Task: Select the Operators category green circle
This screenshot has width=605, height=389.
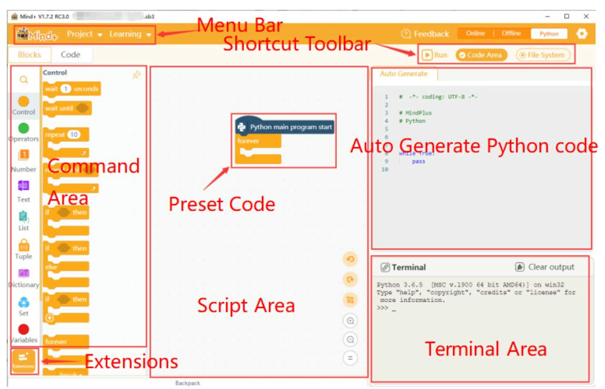Action: coord(24,128)
